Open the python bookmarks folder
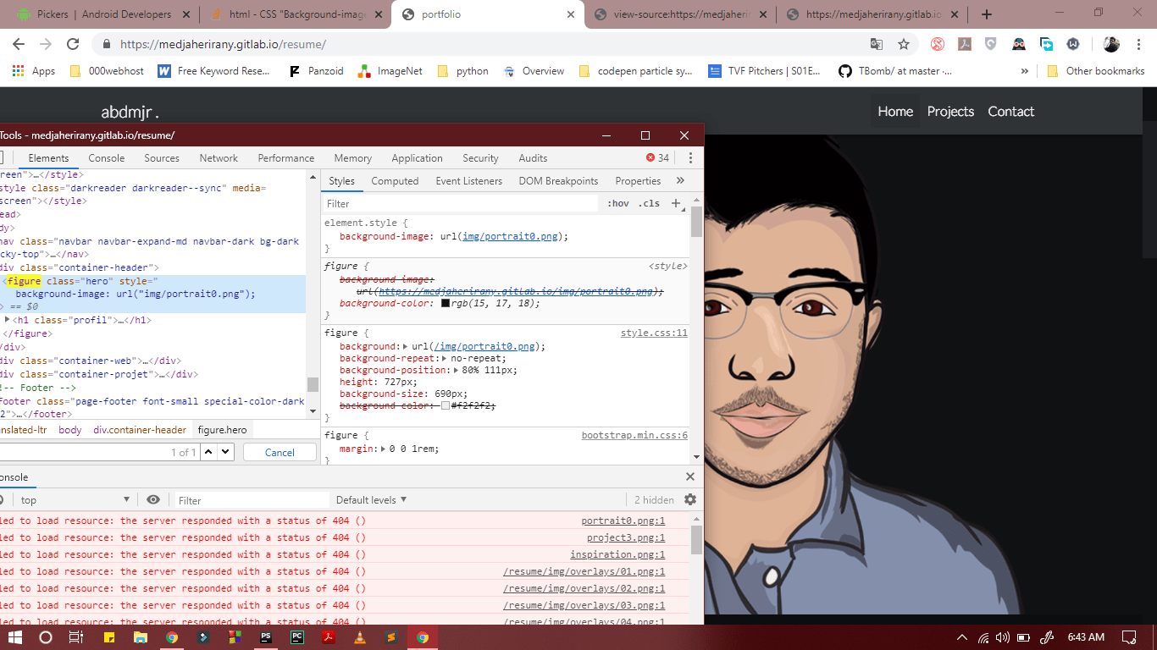 point(463,71)
